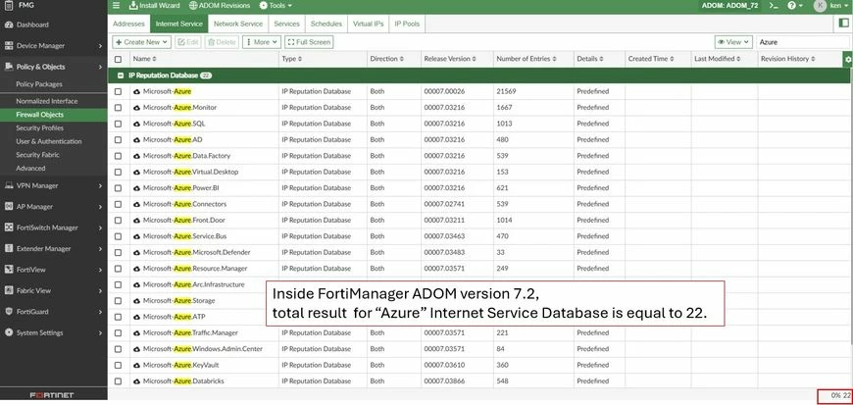Click the FMG device icon in top-left
The width and height of the screenshot is (853, 405).
pyautogui.click(x=9, y=6)
